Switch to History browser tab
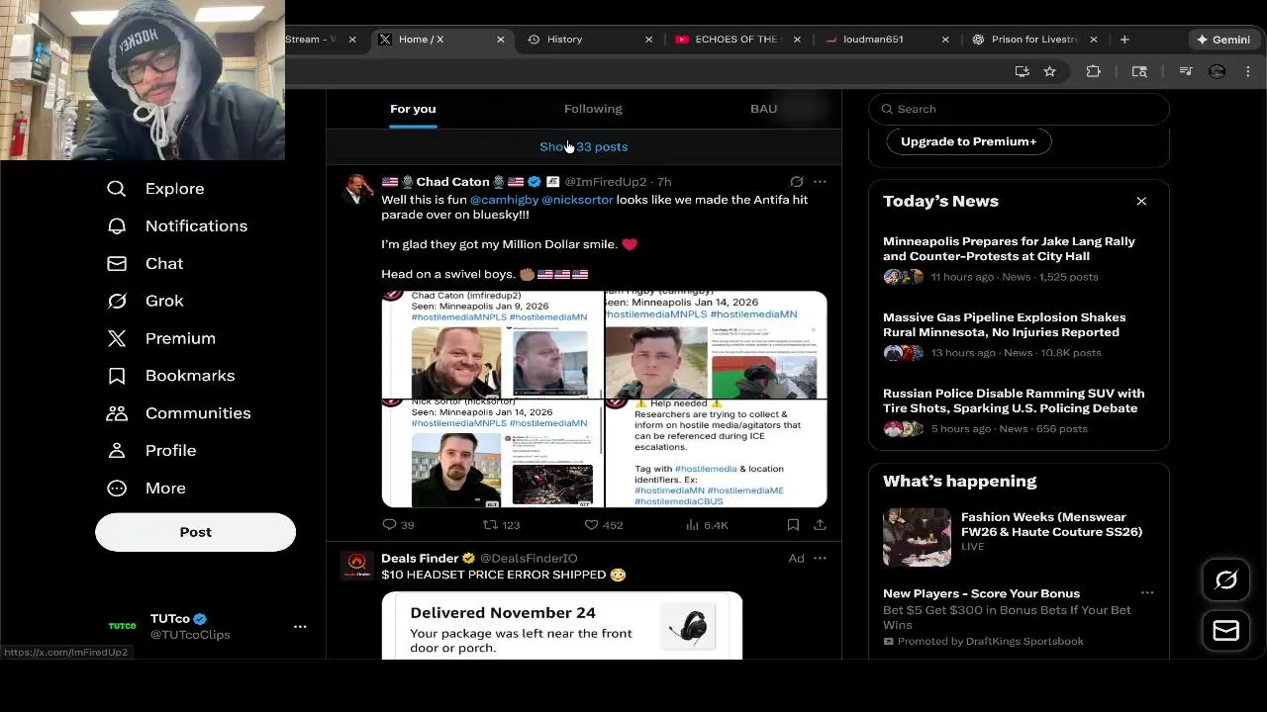Screen dimensions: 1267x712 590,40
